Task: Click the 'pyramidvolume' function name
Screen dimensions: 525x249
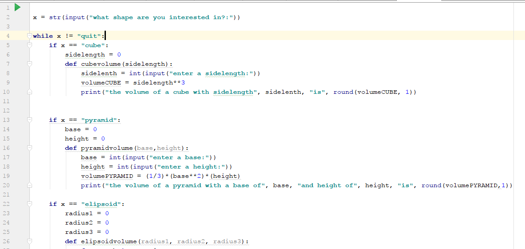Action: (107, 148)
